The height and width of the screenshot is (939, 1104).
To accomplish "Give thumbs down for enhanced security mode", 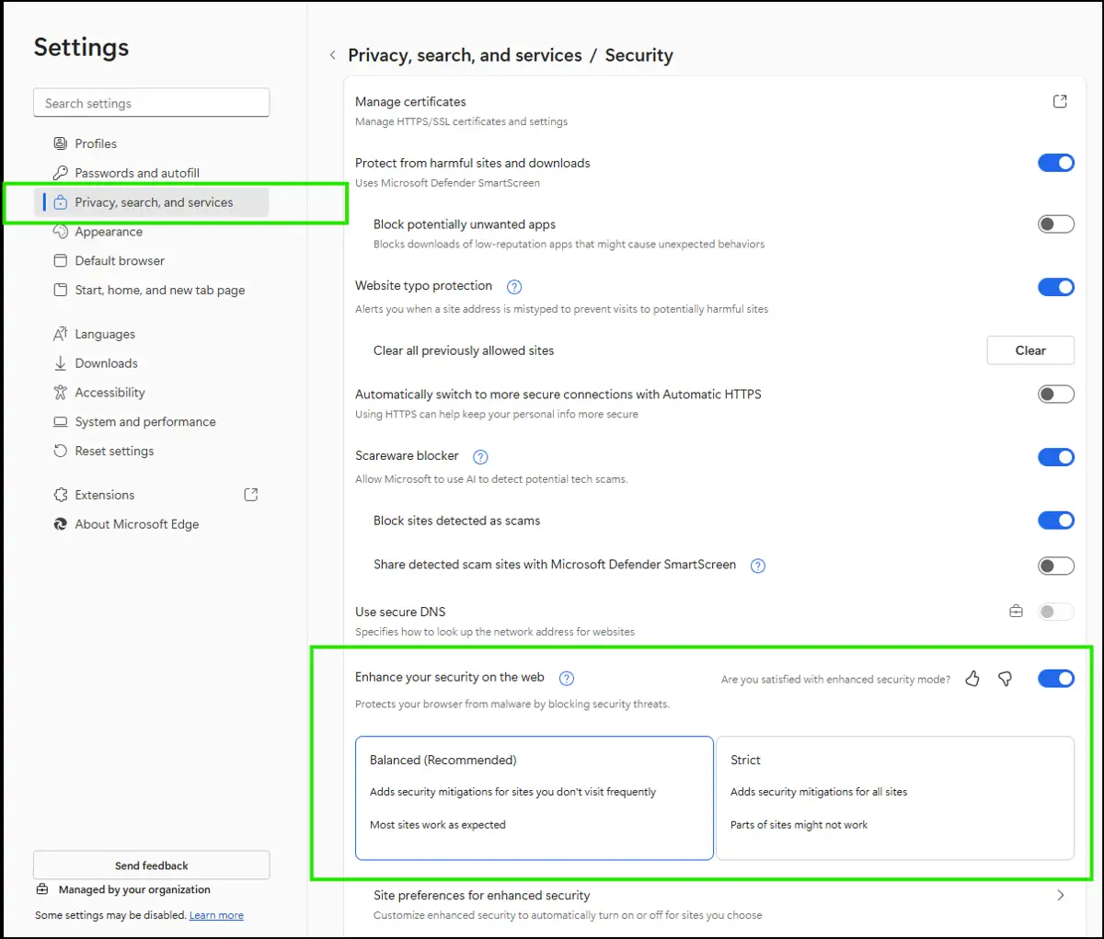I will (x=1006, y=679).
